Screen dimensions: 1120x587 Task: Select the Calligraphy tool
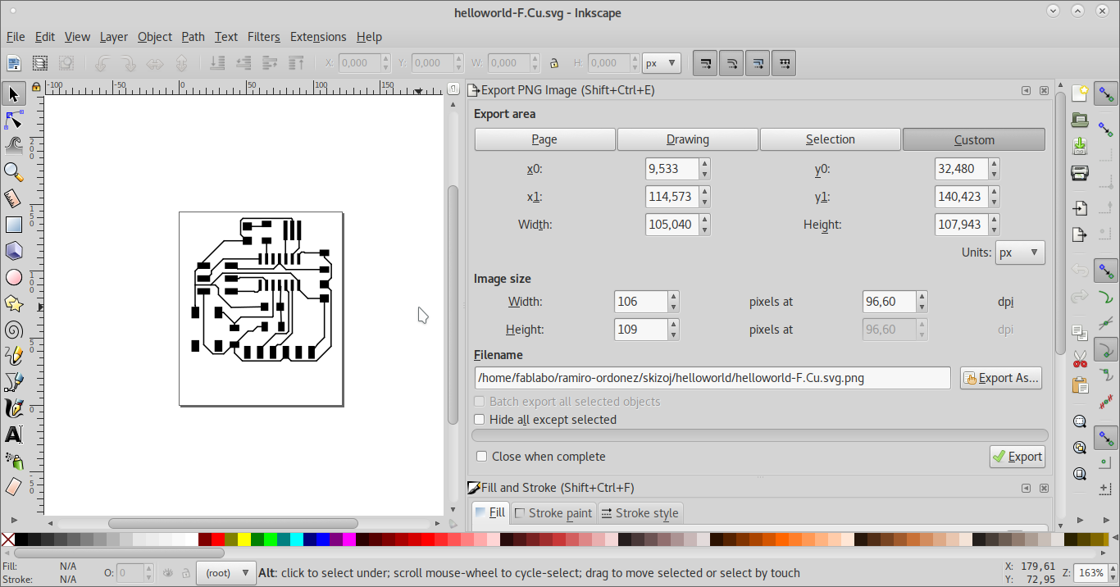(13, 408)
